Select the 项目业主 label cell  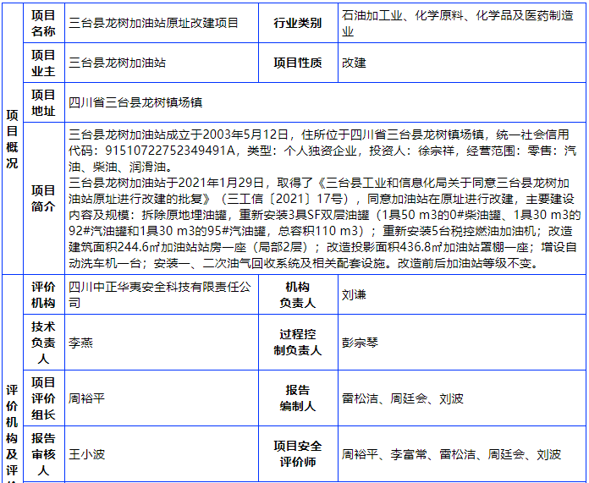(x=43, y=63)
